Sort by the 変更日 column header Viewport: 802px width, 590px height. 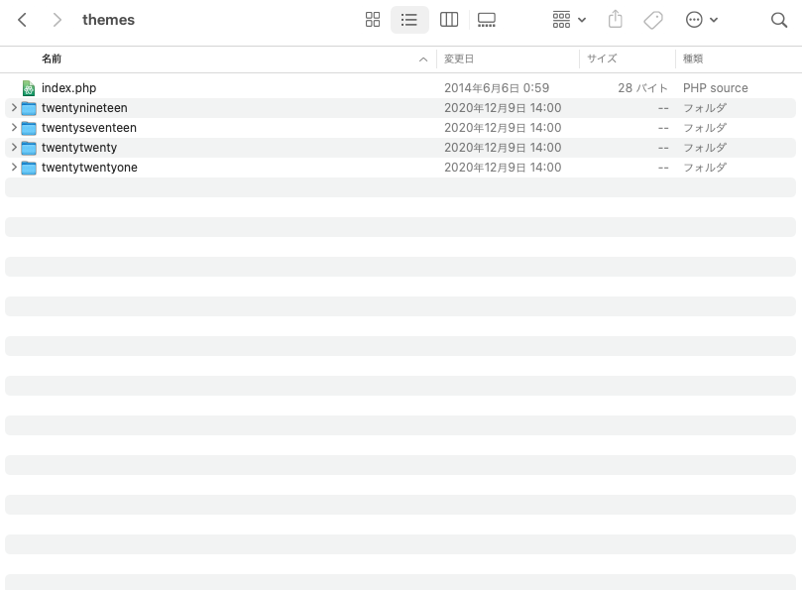(x=459, y=59)
